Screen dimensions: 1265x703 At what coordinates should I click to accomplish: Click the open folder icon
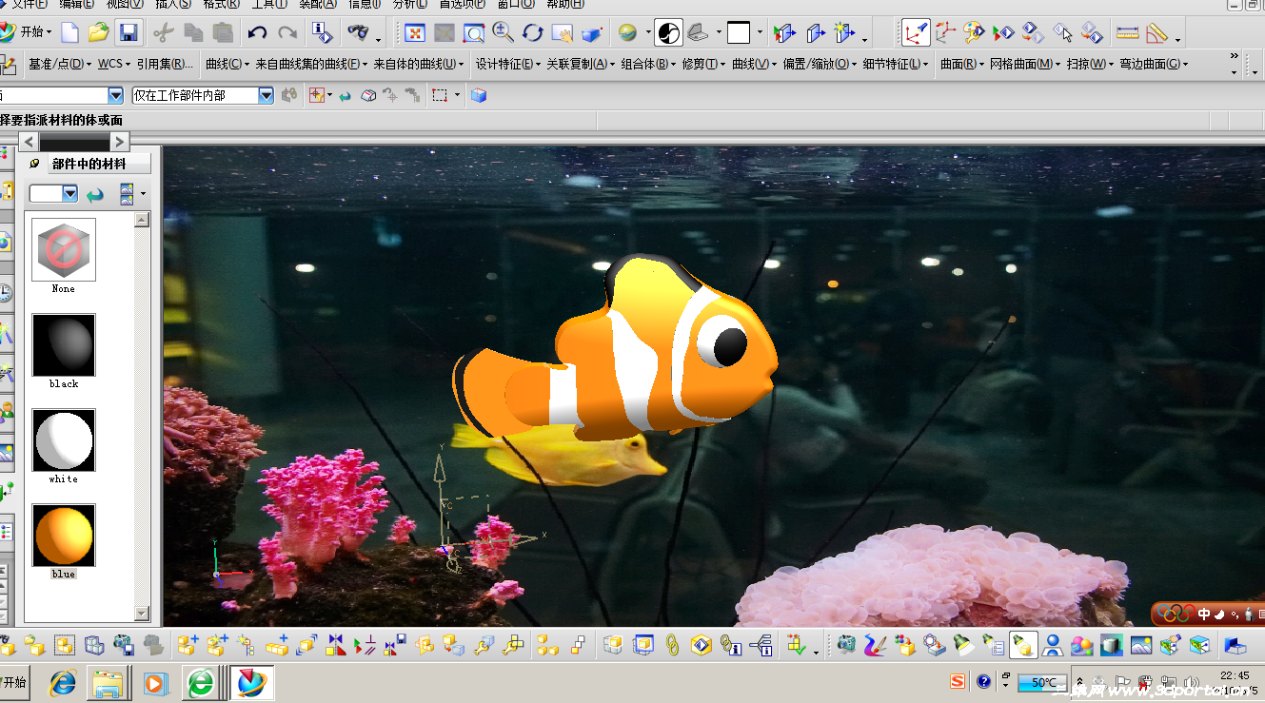click(98, 33)
